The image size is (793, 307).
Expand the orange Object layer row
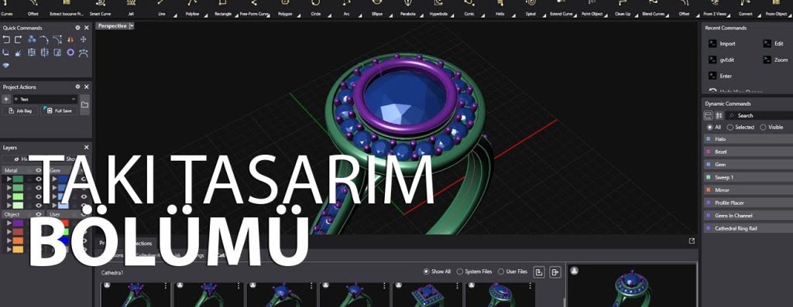point(9,240)
